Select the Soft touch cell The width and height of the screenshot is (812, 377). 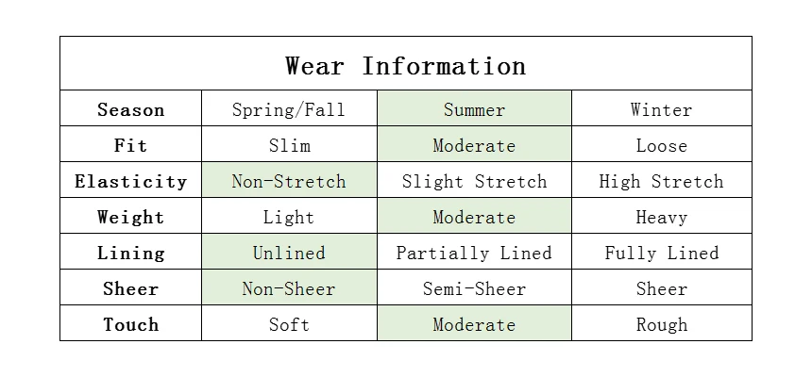tap(289, 322)
